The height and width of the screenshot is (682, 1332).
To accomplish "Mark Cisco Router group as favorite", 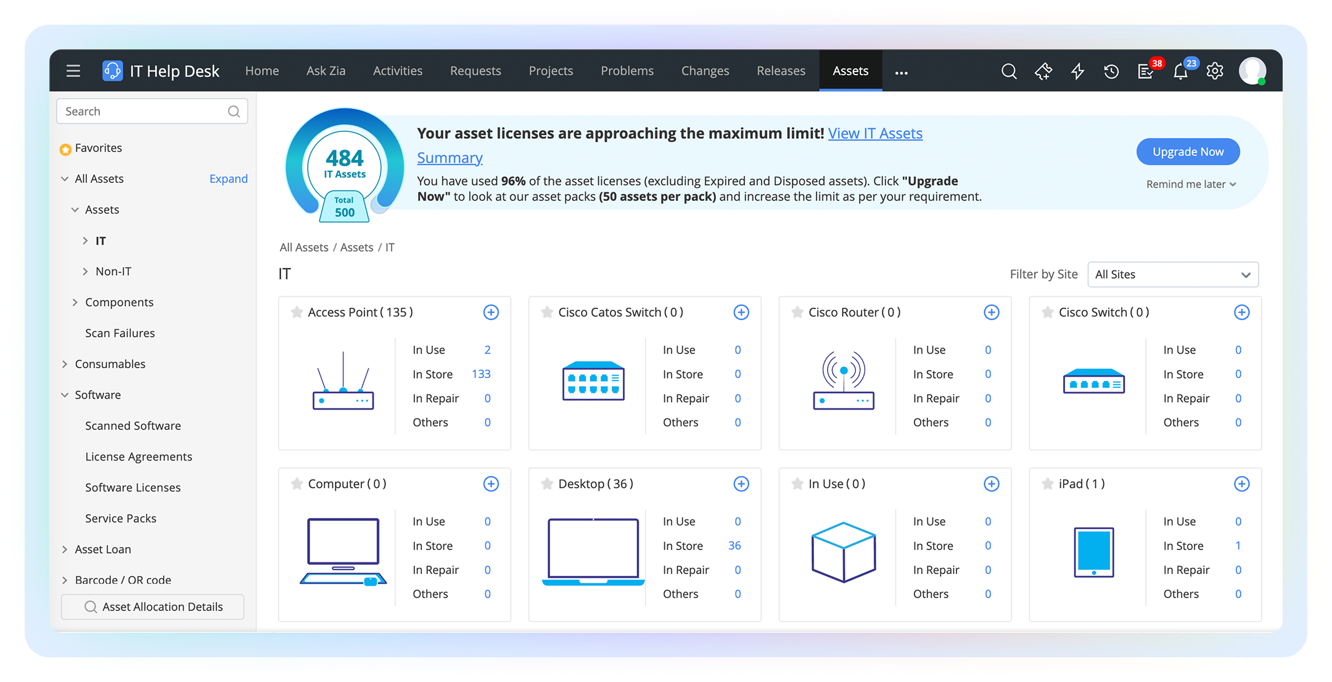I will point(796,313).
